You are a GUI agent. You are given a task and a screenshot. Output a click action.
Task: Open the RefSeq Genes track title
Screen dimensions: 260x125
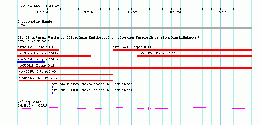coord(30,102)
